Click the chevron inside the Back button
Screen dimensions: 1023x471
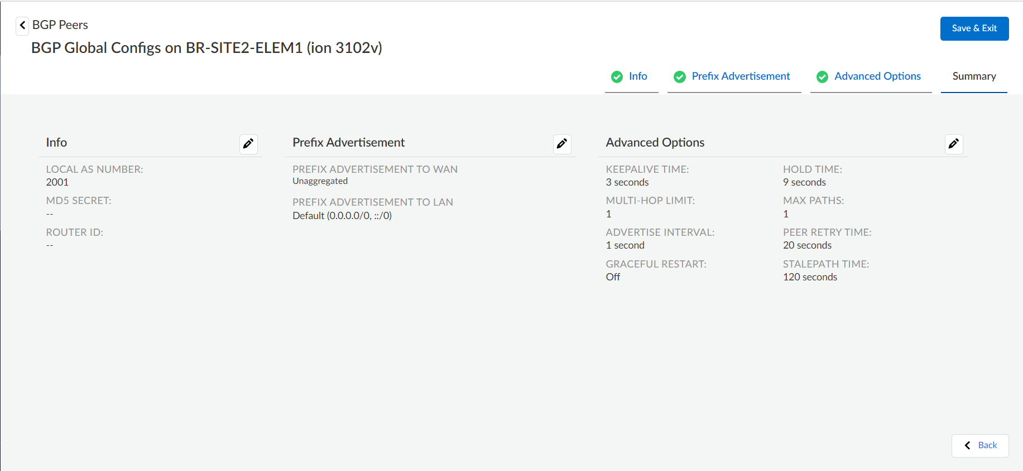[x=967, y=445]
